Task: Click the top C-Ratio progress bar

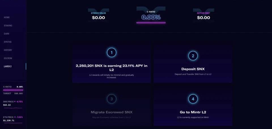Action: [151, 23]
